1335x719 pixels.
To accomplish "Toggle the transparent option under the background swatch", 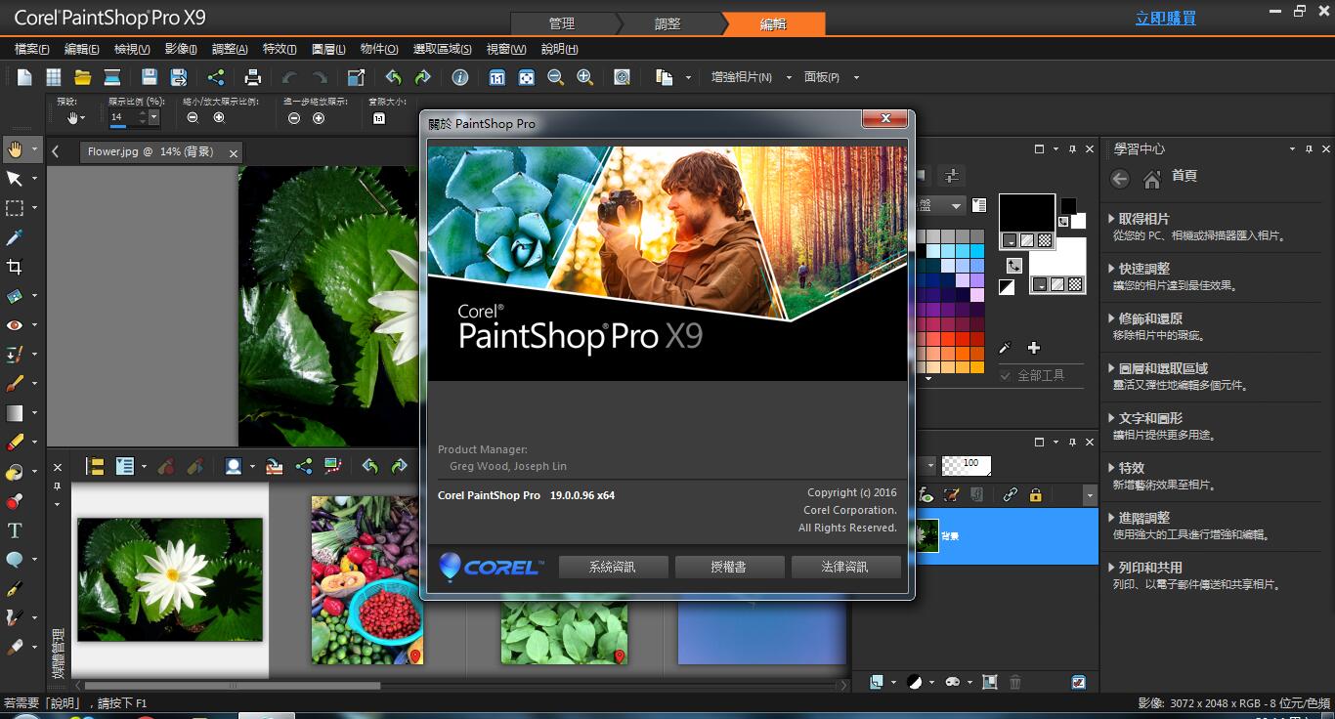I will (x=1075, y=284).
